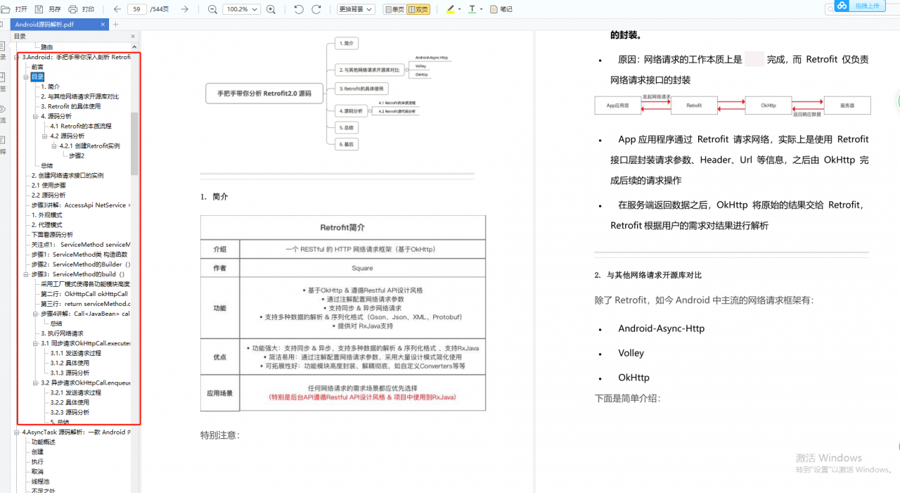
Task: Select the highlighter pen tool
Action: click(451, 9)
